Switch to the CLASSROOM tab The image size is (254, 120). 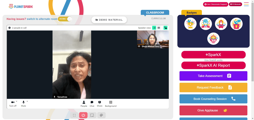[155, 13]
